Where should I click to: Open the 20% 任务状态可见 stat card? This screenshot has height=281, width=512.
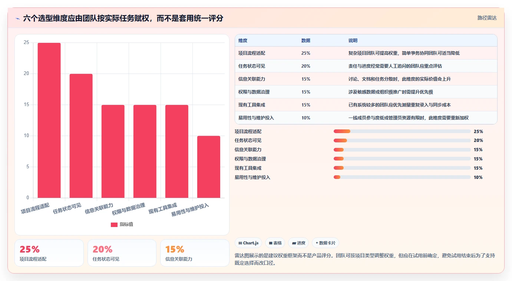[122, 253]
